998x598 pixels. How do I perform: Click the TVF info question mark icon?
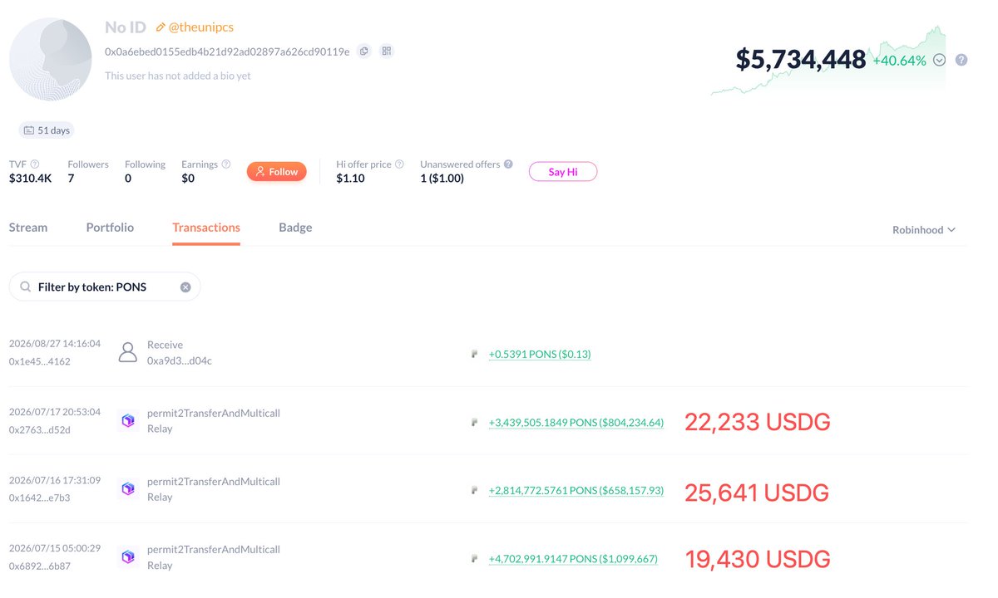pos(35,164)
